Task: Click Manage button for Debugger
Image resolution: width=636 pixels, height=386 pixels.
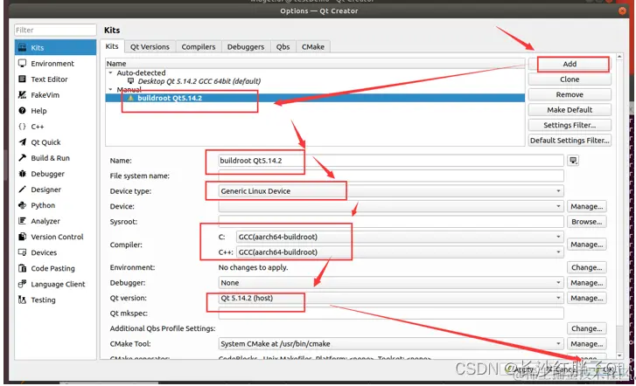Action: [586, 283]
